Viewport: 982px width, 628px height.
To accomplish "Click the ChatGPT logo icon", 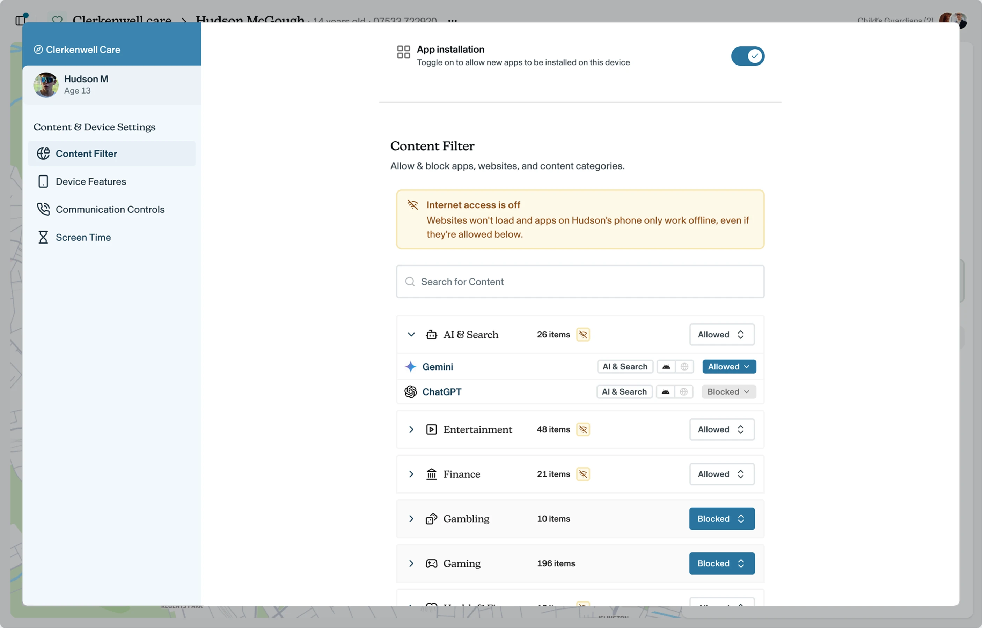I will tap(410, 391).
